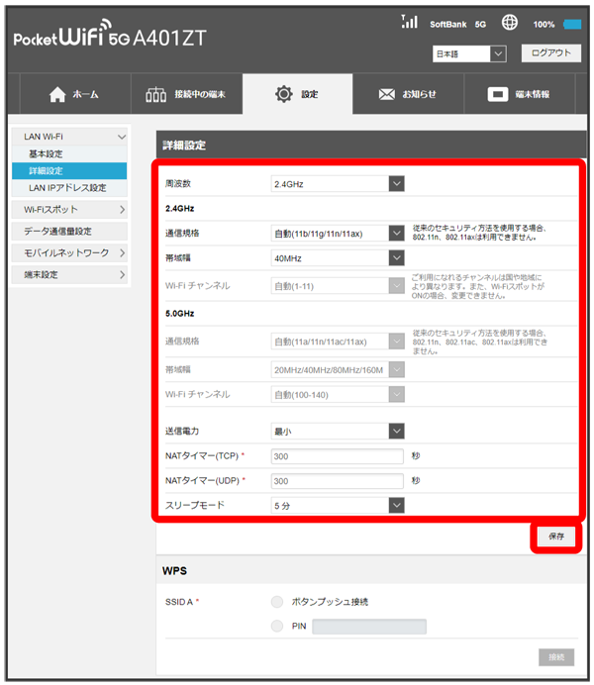Click the envelope icon for お知らせ
The width and height of the screenshot is (594, 685).
(x=387, y=94)
